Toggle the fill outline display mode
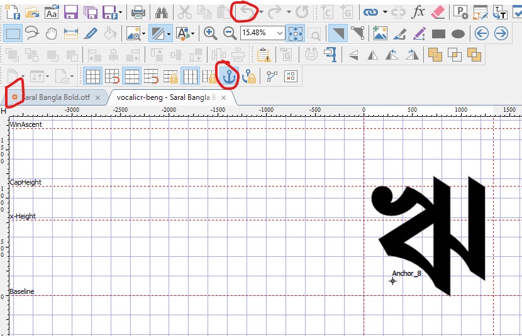Screen dimensions: 522x336 point(157,33)
